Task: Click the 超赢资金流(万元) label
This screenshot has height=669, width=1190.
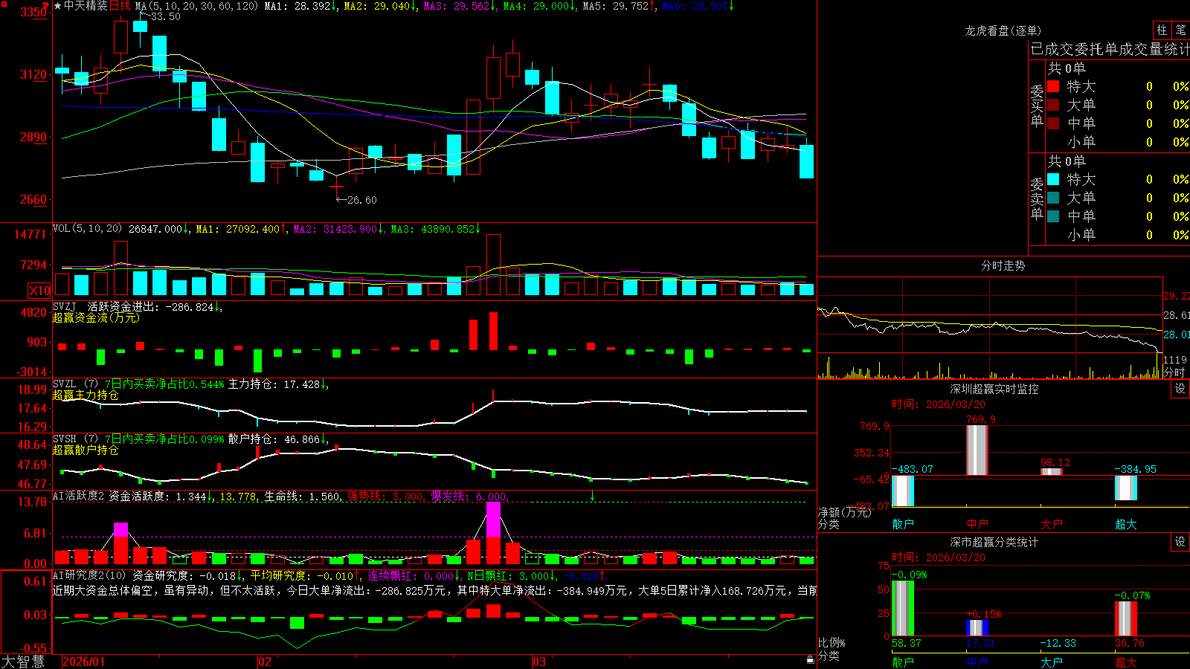Action: pos(96,317)
